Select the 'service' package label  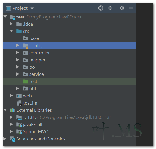coord(36,74)
